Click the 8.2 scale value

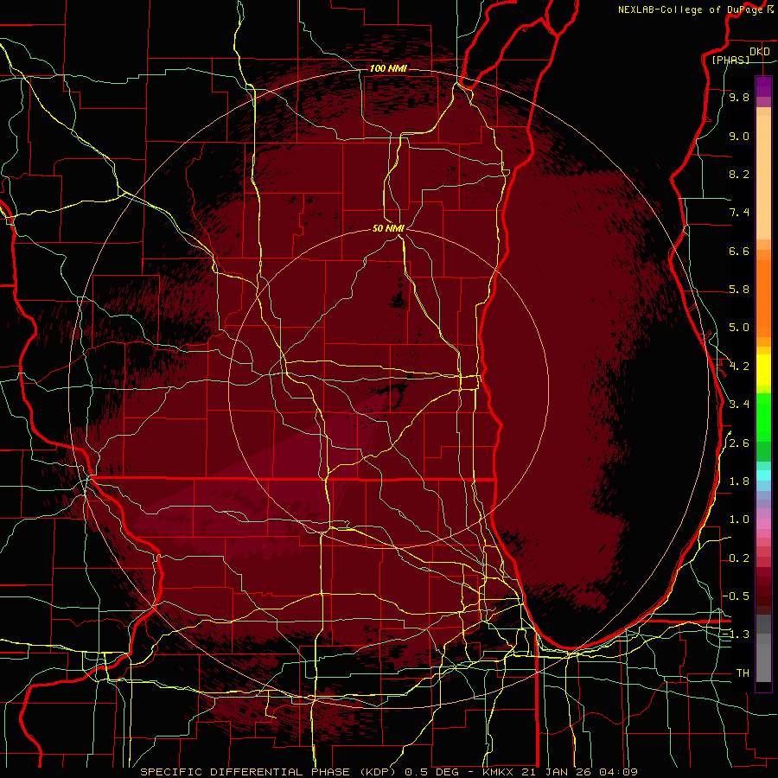click(739, 174)
